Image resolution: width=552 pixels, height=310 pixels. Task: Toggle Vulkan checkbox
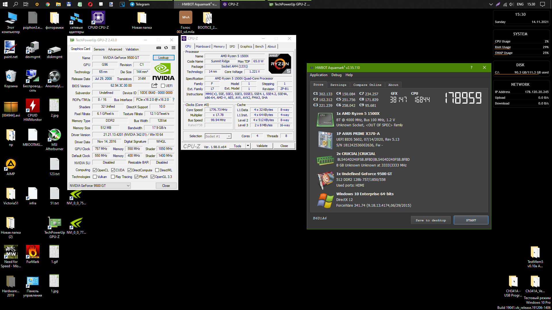(x=95, y=177)
